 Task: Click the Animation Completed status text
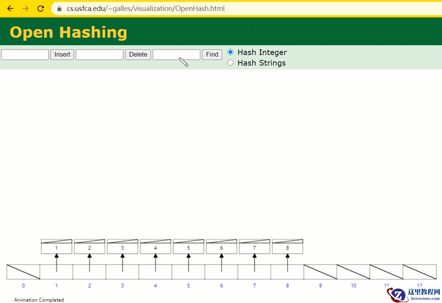pos(39,300)
